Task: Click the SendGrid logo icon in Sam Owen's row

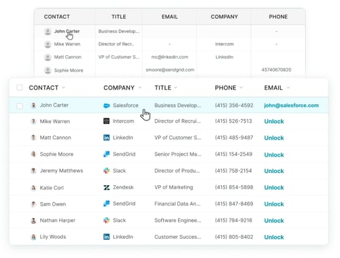Action: (x=106, y=204)
